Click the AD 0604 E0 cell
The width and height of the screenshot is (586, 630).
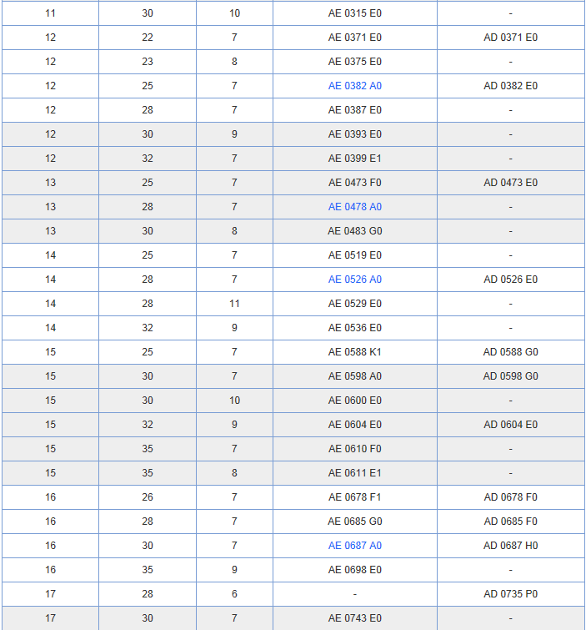tap(510, 425)
